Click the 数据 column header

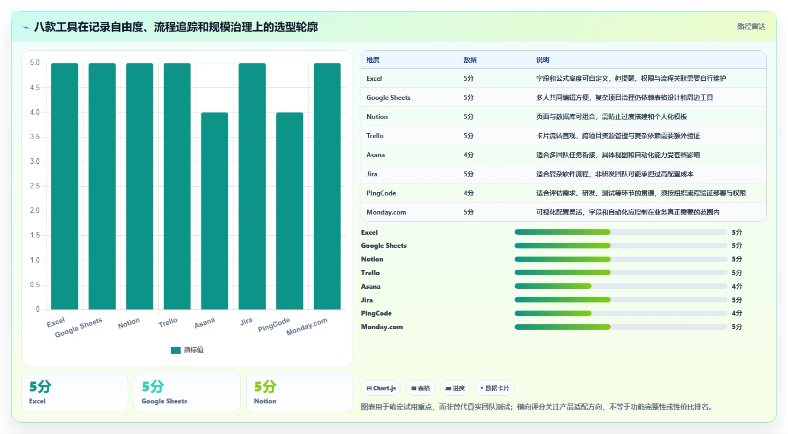[470, 60]
